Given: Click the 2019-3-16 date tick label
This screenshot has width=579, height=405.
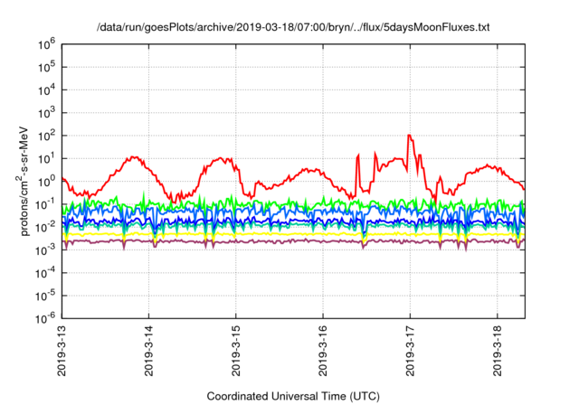Looking at the screenshot, I should pos(323,351).
